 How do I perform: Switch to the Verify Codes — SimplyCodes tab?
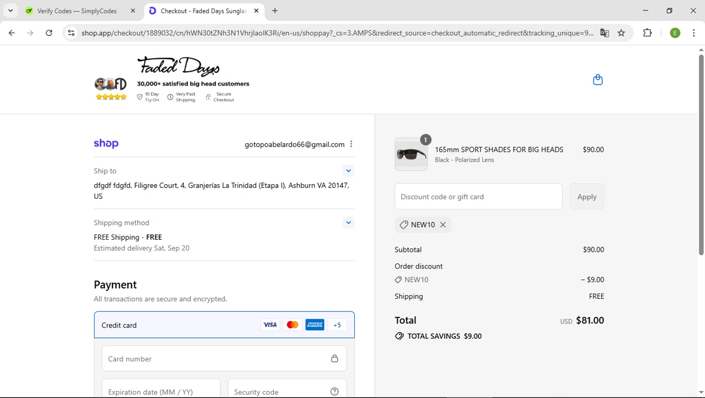tap(78, 11)
